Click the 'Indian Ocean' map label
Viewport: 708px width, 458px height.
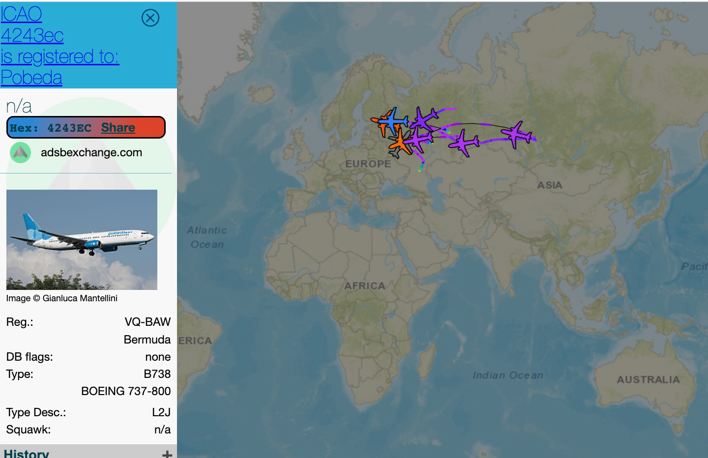click(x=508, y=375)
